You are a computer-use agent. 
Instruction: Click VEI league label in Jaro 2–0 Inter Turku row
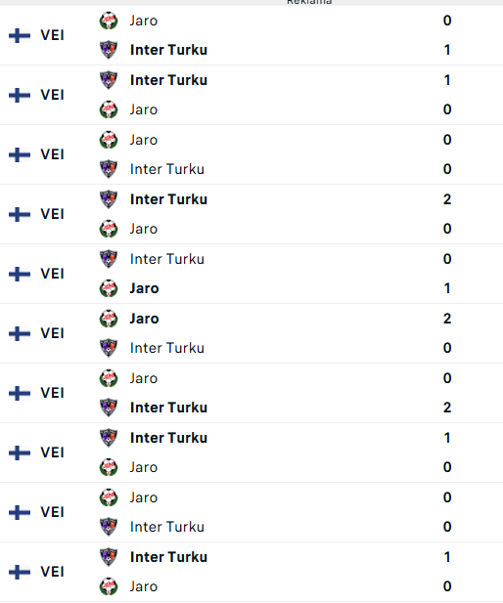point(52,333)
